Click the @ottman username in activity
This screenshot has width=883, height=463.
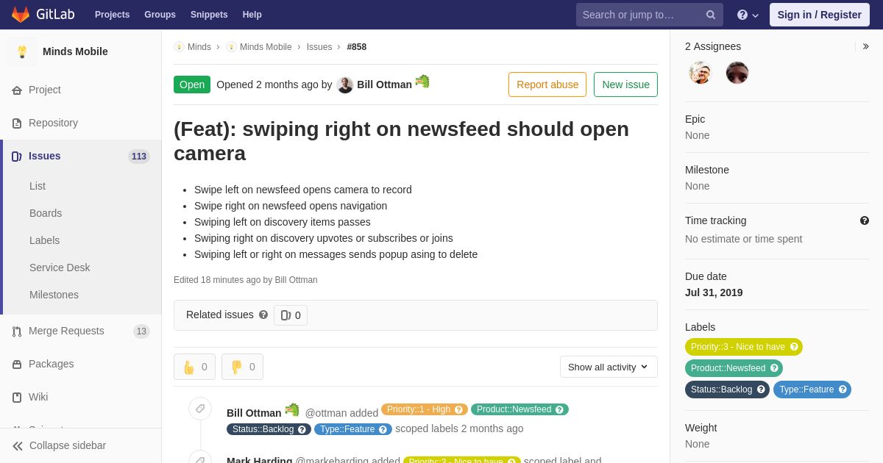[x=326, y=413]
